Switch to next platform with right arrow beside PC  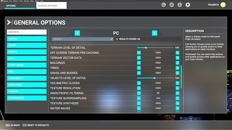coord(155,33)
